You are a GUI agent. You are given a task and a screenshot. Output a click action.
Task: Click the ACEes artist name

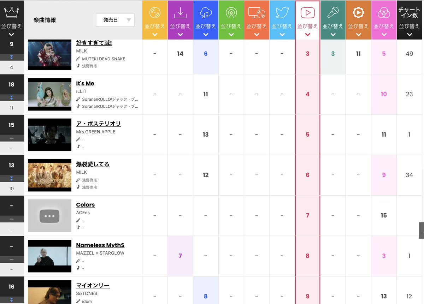click(83, 213)
